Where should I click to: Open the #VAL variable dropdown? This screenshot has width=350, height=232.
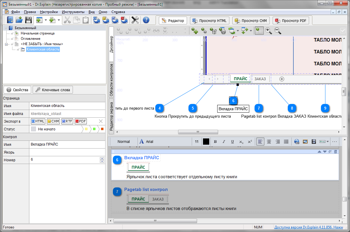tap(328, 142)
